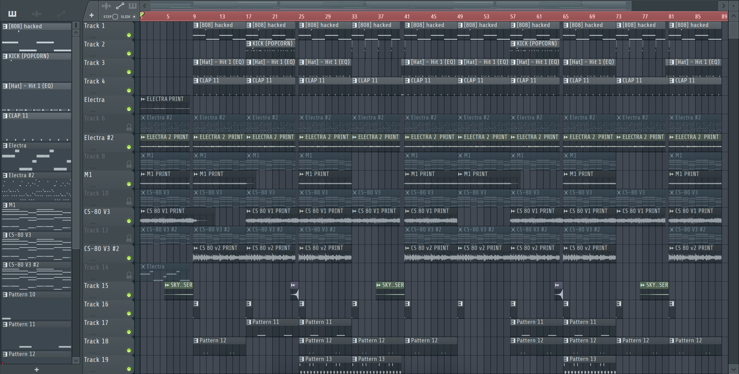The height and width of the screenshot is (374, 739).
Task: Select the riser audio clip before bar 65
Action: click(x=559, y=291)
